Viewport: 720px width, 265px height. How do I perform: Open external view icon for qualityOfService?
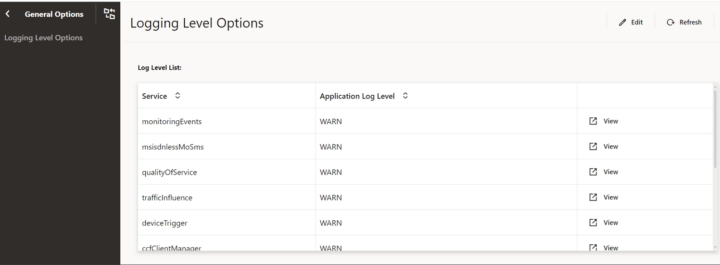click(x=593, y=172)
